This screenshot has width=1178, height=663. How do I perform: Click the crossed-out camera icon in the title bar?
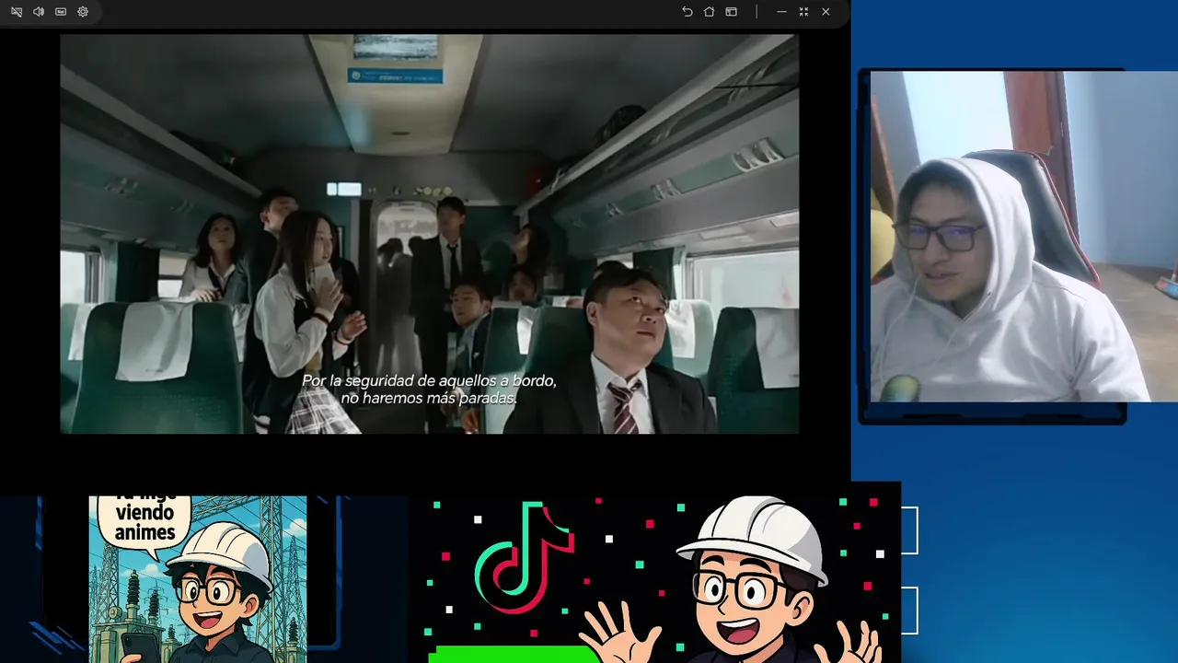pos(17,12)
